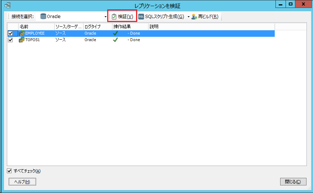Image resolution: width=313 pixels, height=193 pixels.
Task: Expand the SQLスクリプト生成 dropdown arrow
Action: pyautogui.click(x=188, y=17)
